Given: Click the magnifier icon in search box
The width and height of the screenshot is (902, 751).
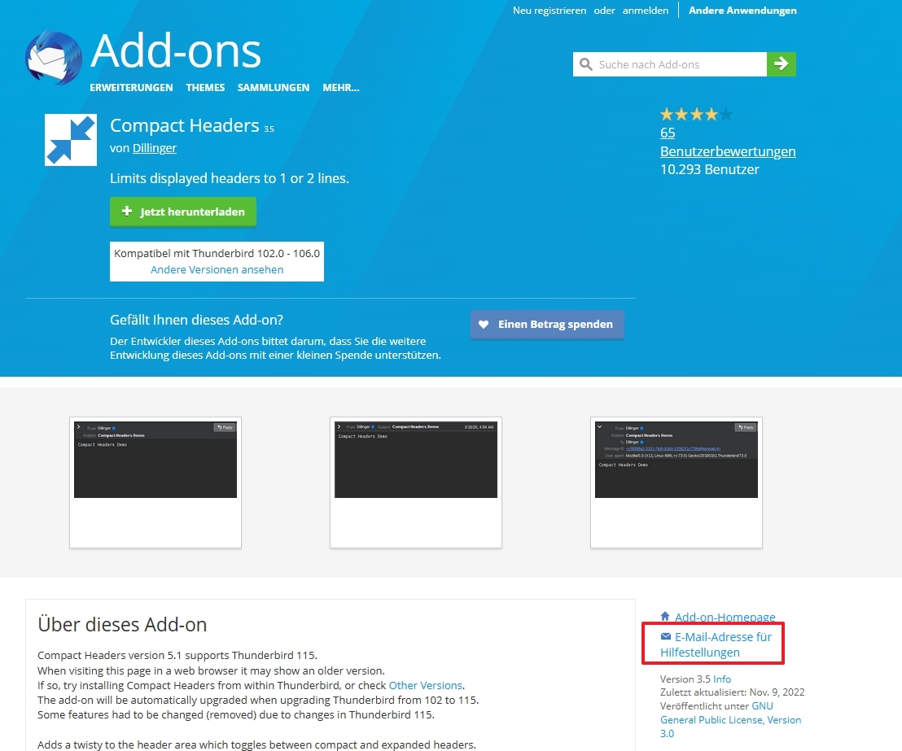Looking at the screenshot, I should [x=585, y=63].
